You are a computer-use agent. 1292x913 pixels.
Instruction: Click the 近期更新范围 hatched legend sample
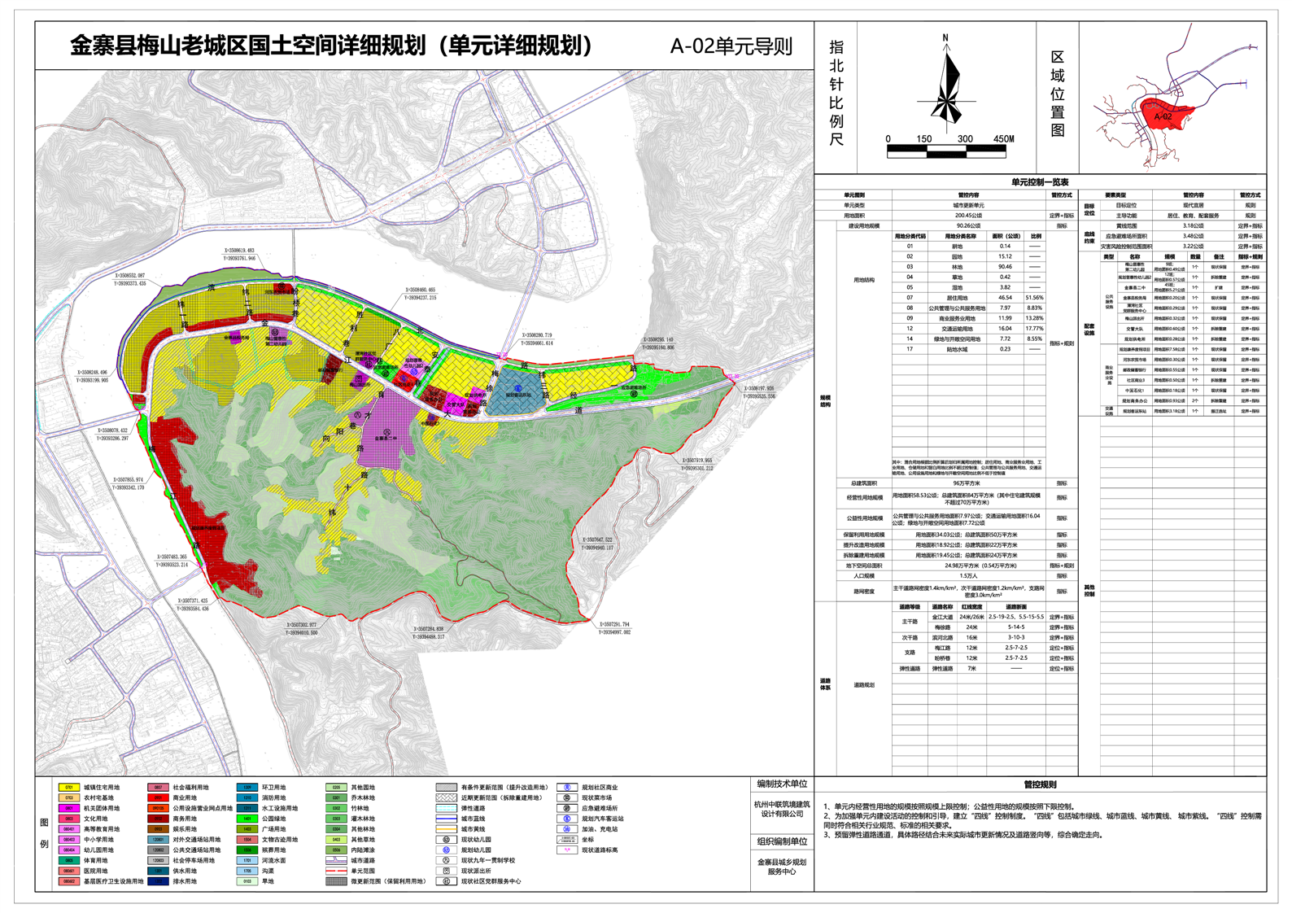[x=446, y=798]
